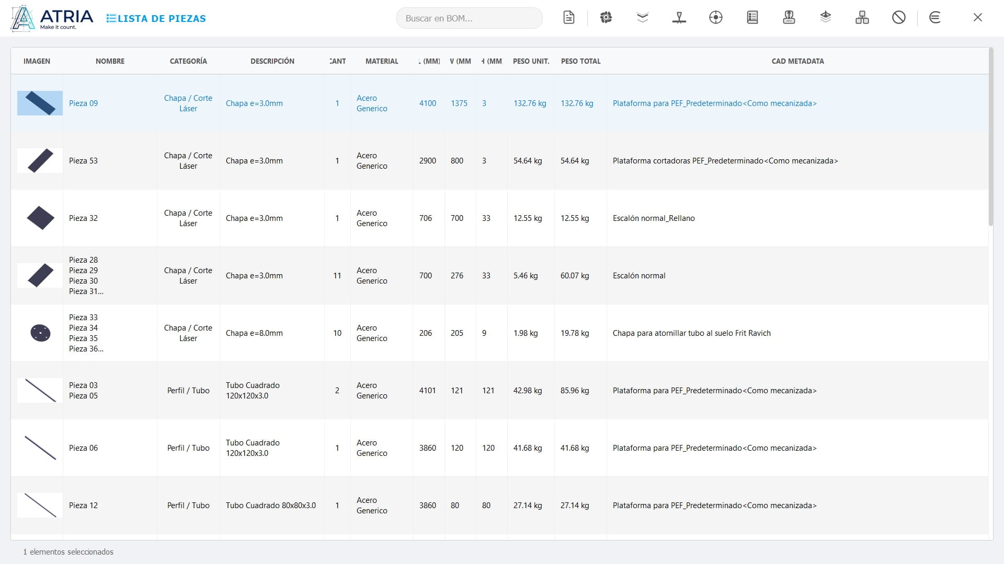
Task: Select the Pieza 53 row
Action: [499, 161]
